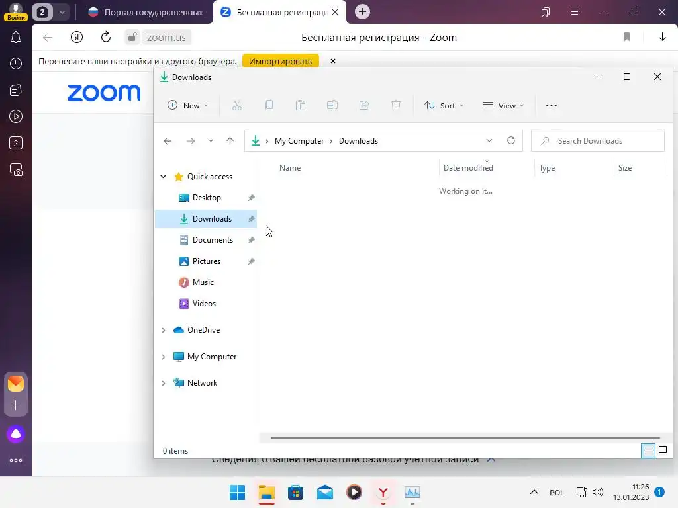678x508 pixels.
Task: Click the site lock icon beside zoom.us
Action: 132,37
